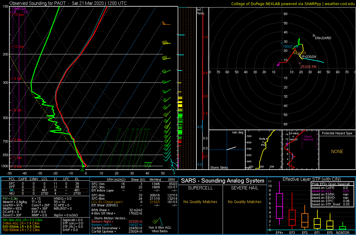
Task: Click the 700-500mb LR = 7.2 C/km line
Action: 21,230
